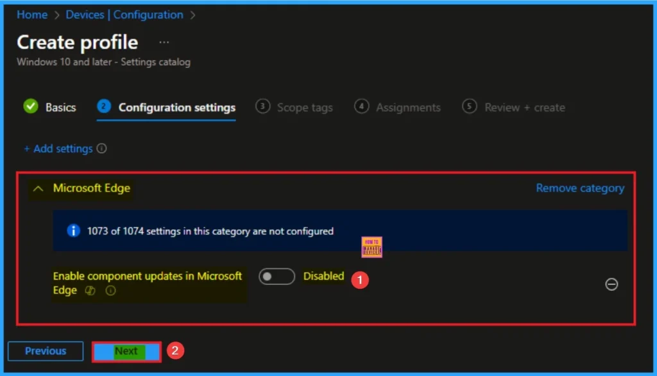Viewport: 657px width, 376px height.
Task: Click the Next button
Action: [x=126, y=351]
